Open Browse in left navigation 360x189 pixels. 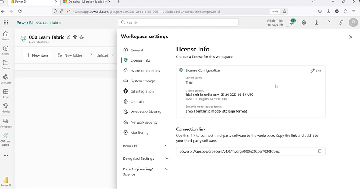click(6, 65)
